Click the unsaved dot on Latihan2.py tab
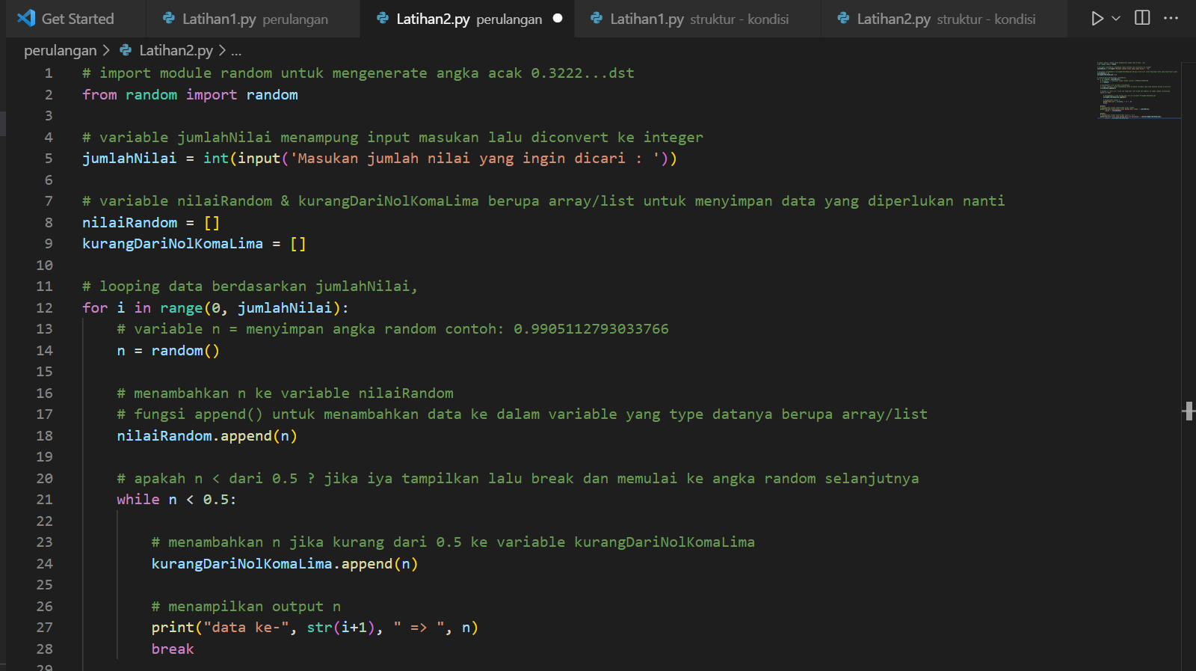Screen dimensions: 1196x671 click(x=558, y=19)
